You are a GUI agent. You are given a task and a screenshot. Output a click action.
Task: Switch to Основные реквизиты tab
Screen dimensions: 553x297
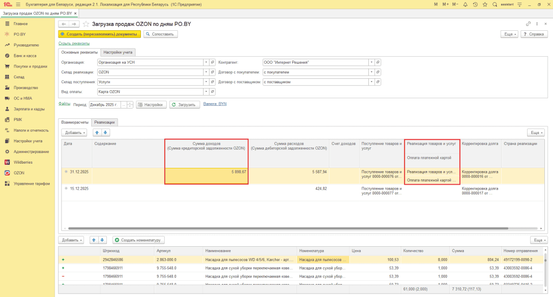point(79,52)
